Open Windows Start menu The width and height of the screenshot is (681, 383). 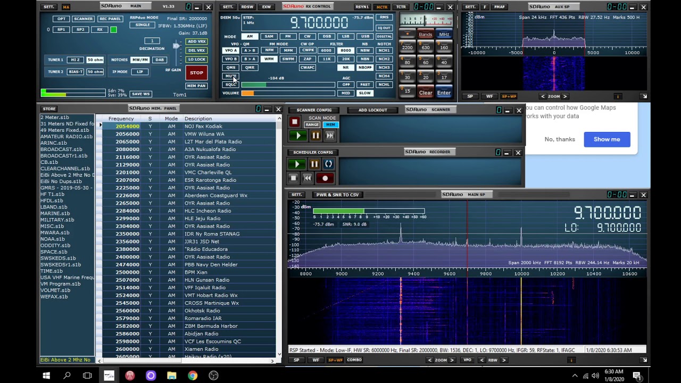(x=46, y=376)
